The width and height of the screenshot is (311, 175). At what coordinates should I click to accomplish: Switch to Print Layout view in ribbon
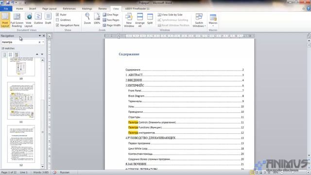point(5,20)
